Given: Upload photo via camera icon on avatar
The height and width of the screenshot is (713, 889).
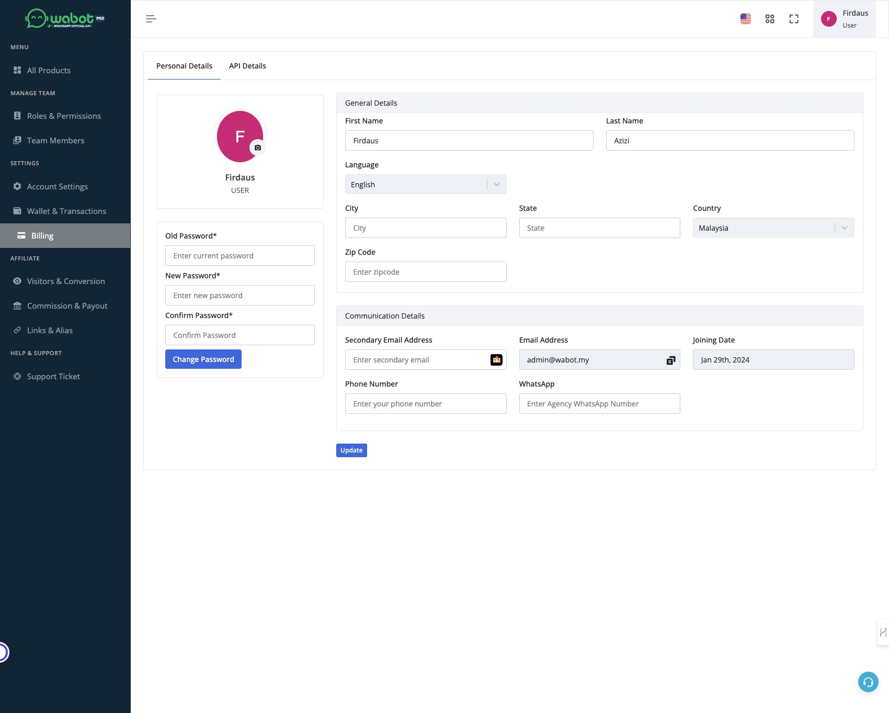Looking at the screenshot, I should coord(258,148).
